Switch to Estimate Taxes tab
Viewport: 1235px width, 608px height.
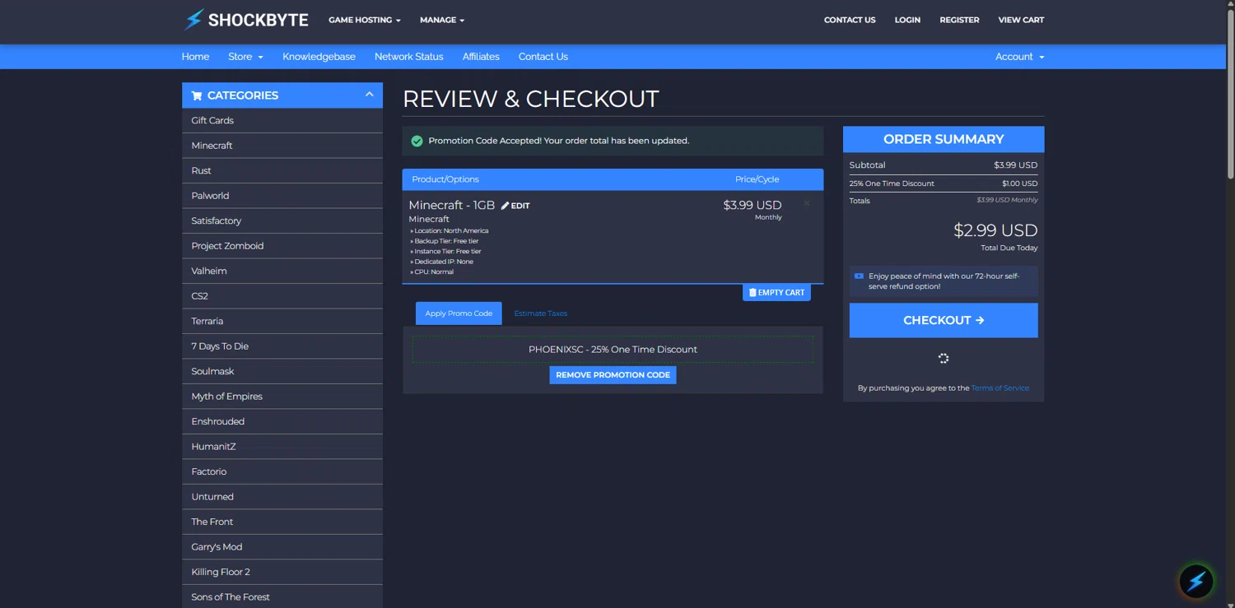pyautogui.click(x=541, y=313)
